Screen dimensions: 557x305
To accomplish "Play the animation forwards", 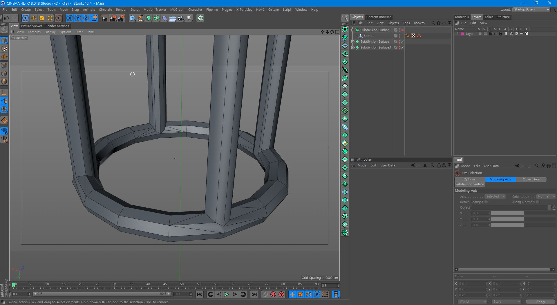I will (227, 294).
